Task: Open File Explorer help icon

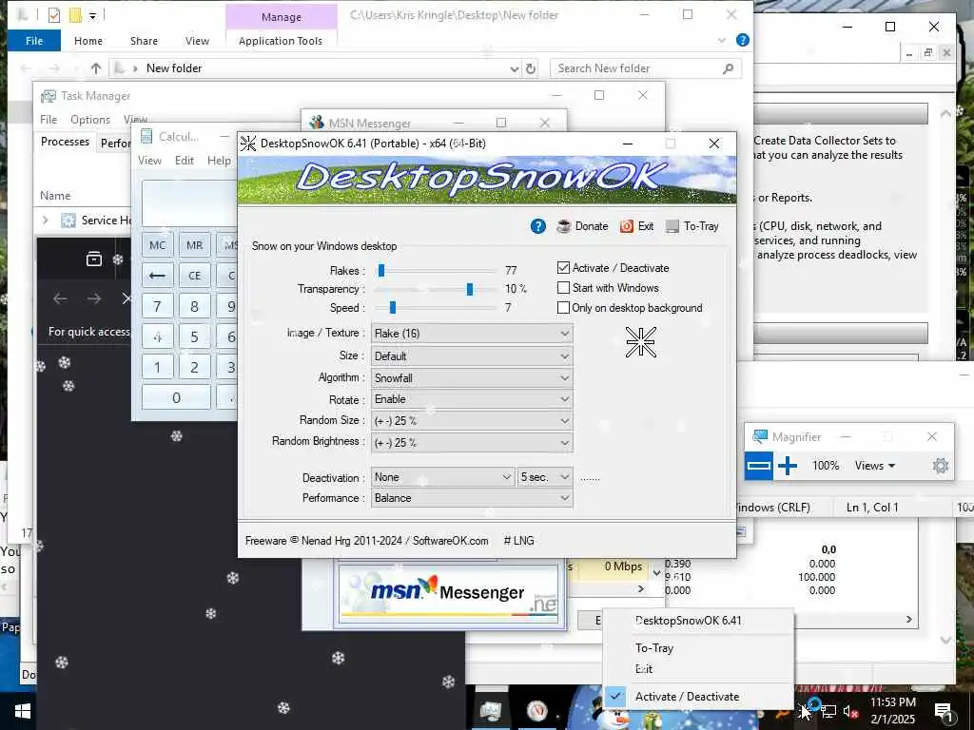Action: click(x=742, y=40)
